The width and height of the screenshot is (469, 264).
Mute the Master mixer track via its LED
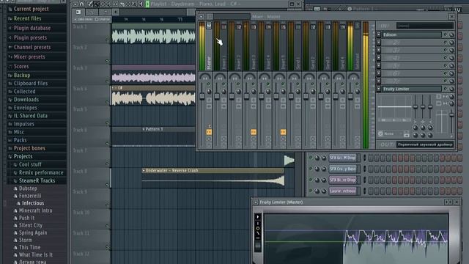tap(208, 84)
